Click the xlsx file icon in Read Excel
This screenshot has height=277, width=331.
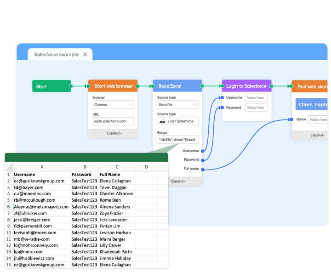click(162, 121)
